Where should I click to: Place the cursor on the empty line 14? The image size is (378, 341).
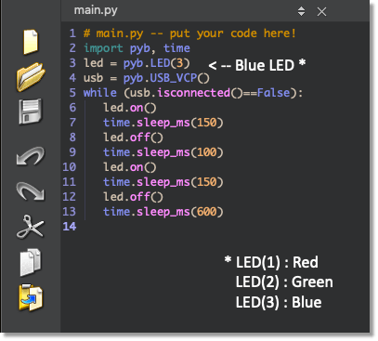click(216, 227)
